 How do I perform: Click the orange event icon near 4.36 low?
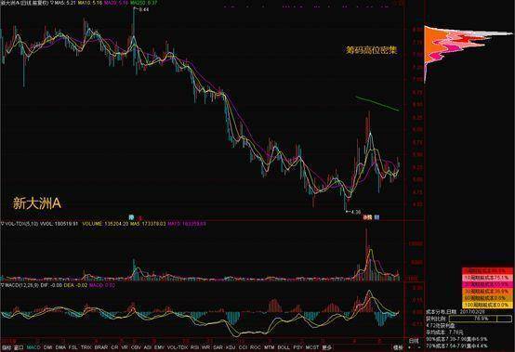(x=367, y=216)
